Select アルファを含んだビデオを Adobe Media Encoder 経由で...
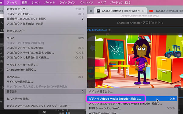183x114 pixels. (132, 104)
